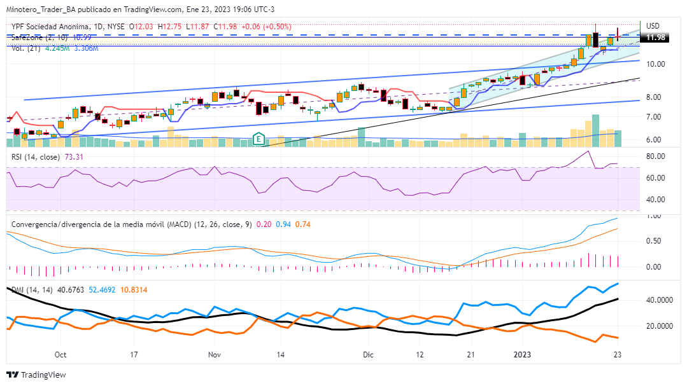This screenshot has height=386, width=687.
Task: Click the '6.00' price axis label
Action: [x=654, y=140]
